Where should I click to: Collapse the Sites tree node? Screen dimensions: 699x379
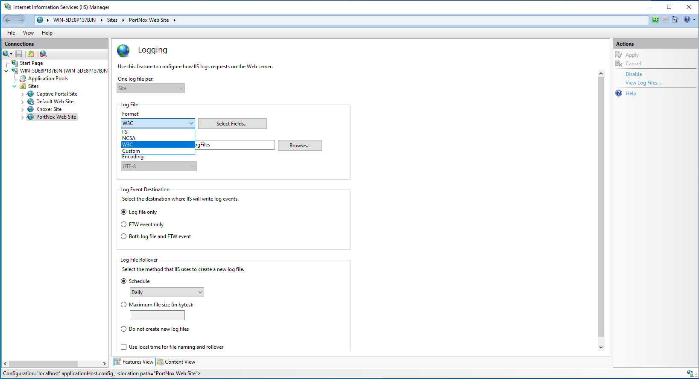(14, 86)
